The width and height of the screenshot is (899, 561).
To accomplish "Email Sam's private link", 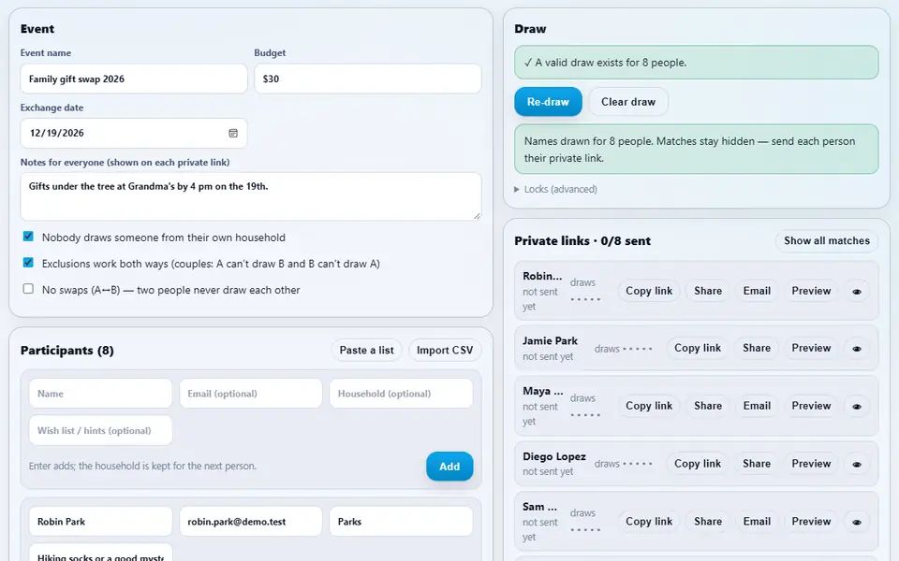I will [757, 522].
